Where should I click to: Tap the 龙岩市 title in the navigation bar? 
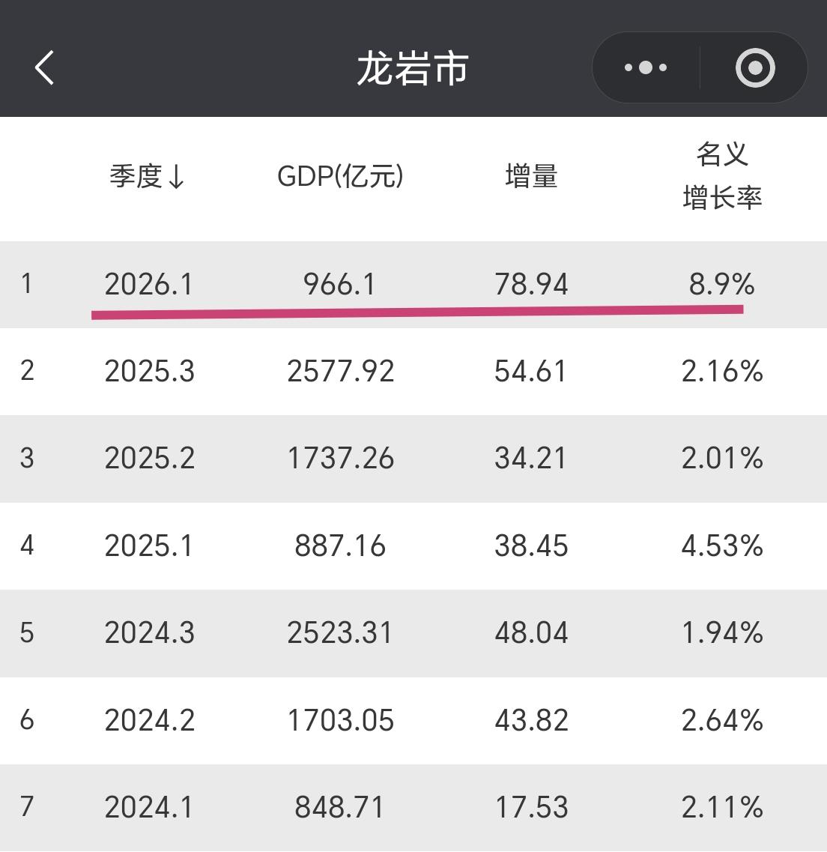(x=413, y=67)
